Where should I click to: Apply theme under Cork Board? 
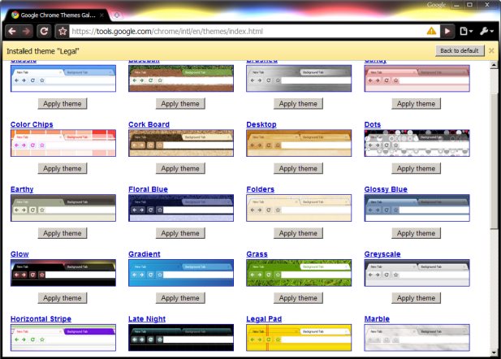[x=180, y=168]
